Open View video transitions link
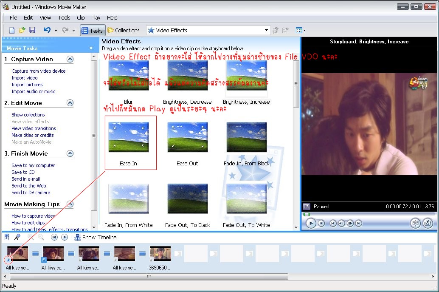Image resolution: width=439 pixels, height=292 pixels. [34, 128]
